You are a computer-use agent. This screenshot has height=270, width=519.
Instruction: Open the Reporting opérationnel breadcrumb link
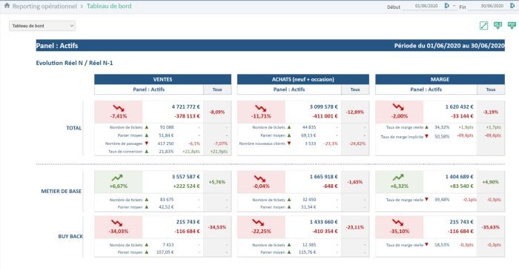44,6
